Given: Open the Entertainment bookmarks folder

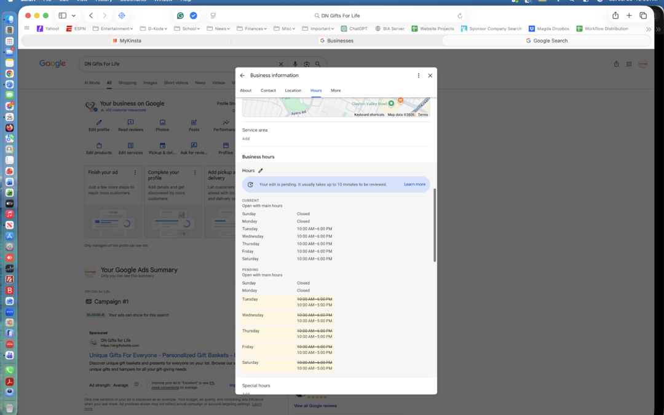Looking at the screenshot, I should tap(113, 29).
